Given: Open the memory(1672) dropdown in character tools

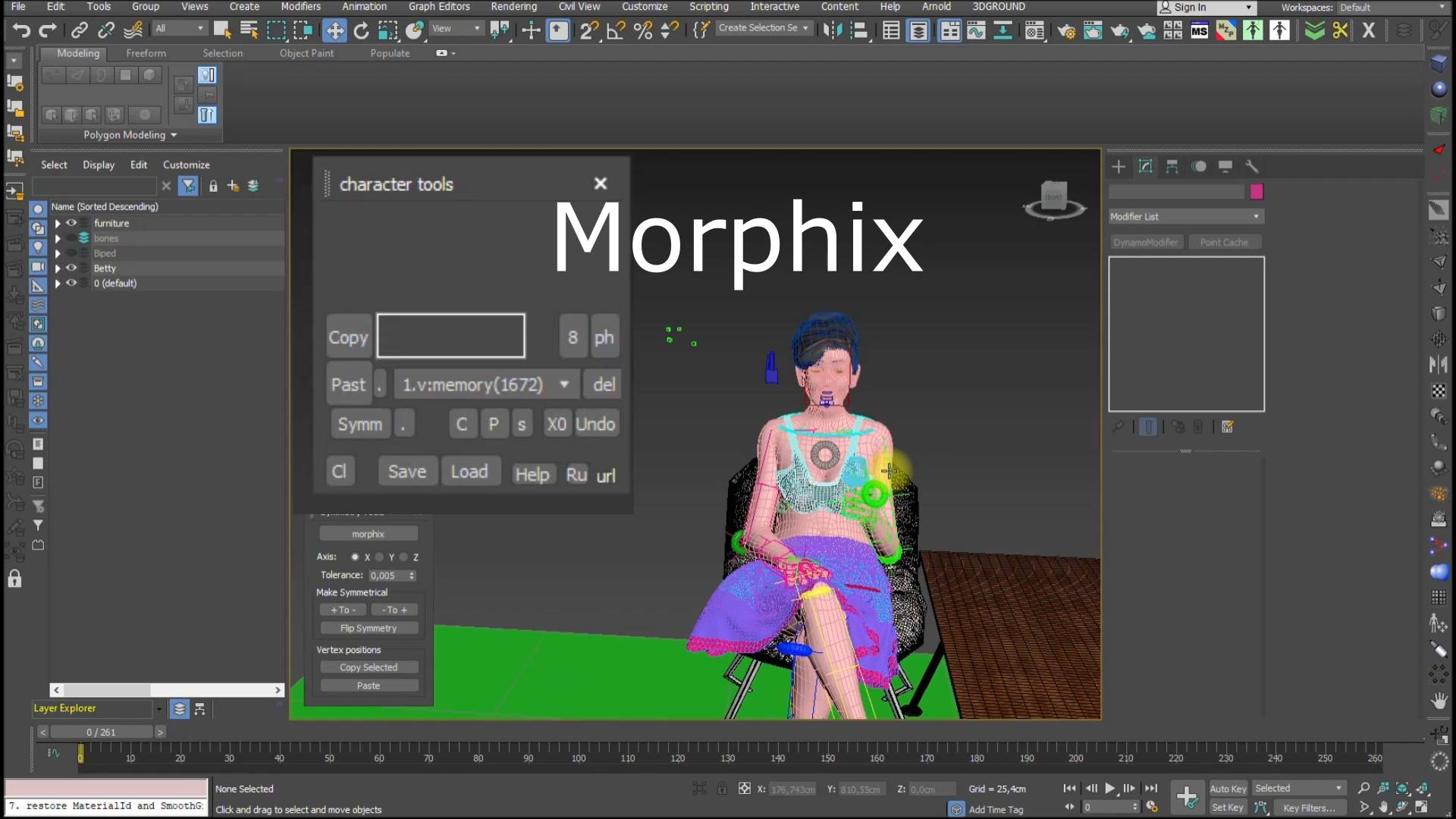Looking at the screenshot, I should pyautogui.click(x=564, y=384).
